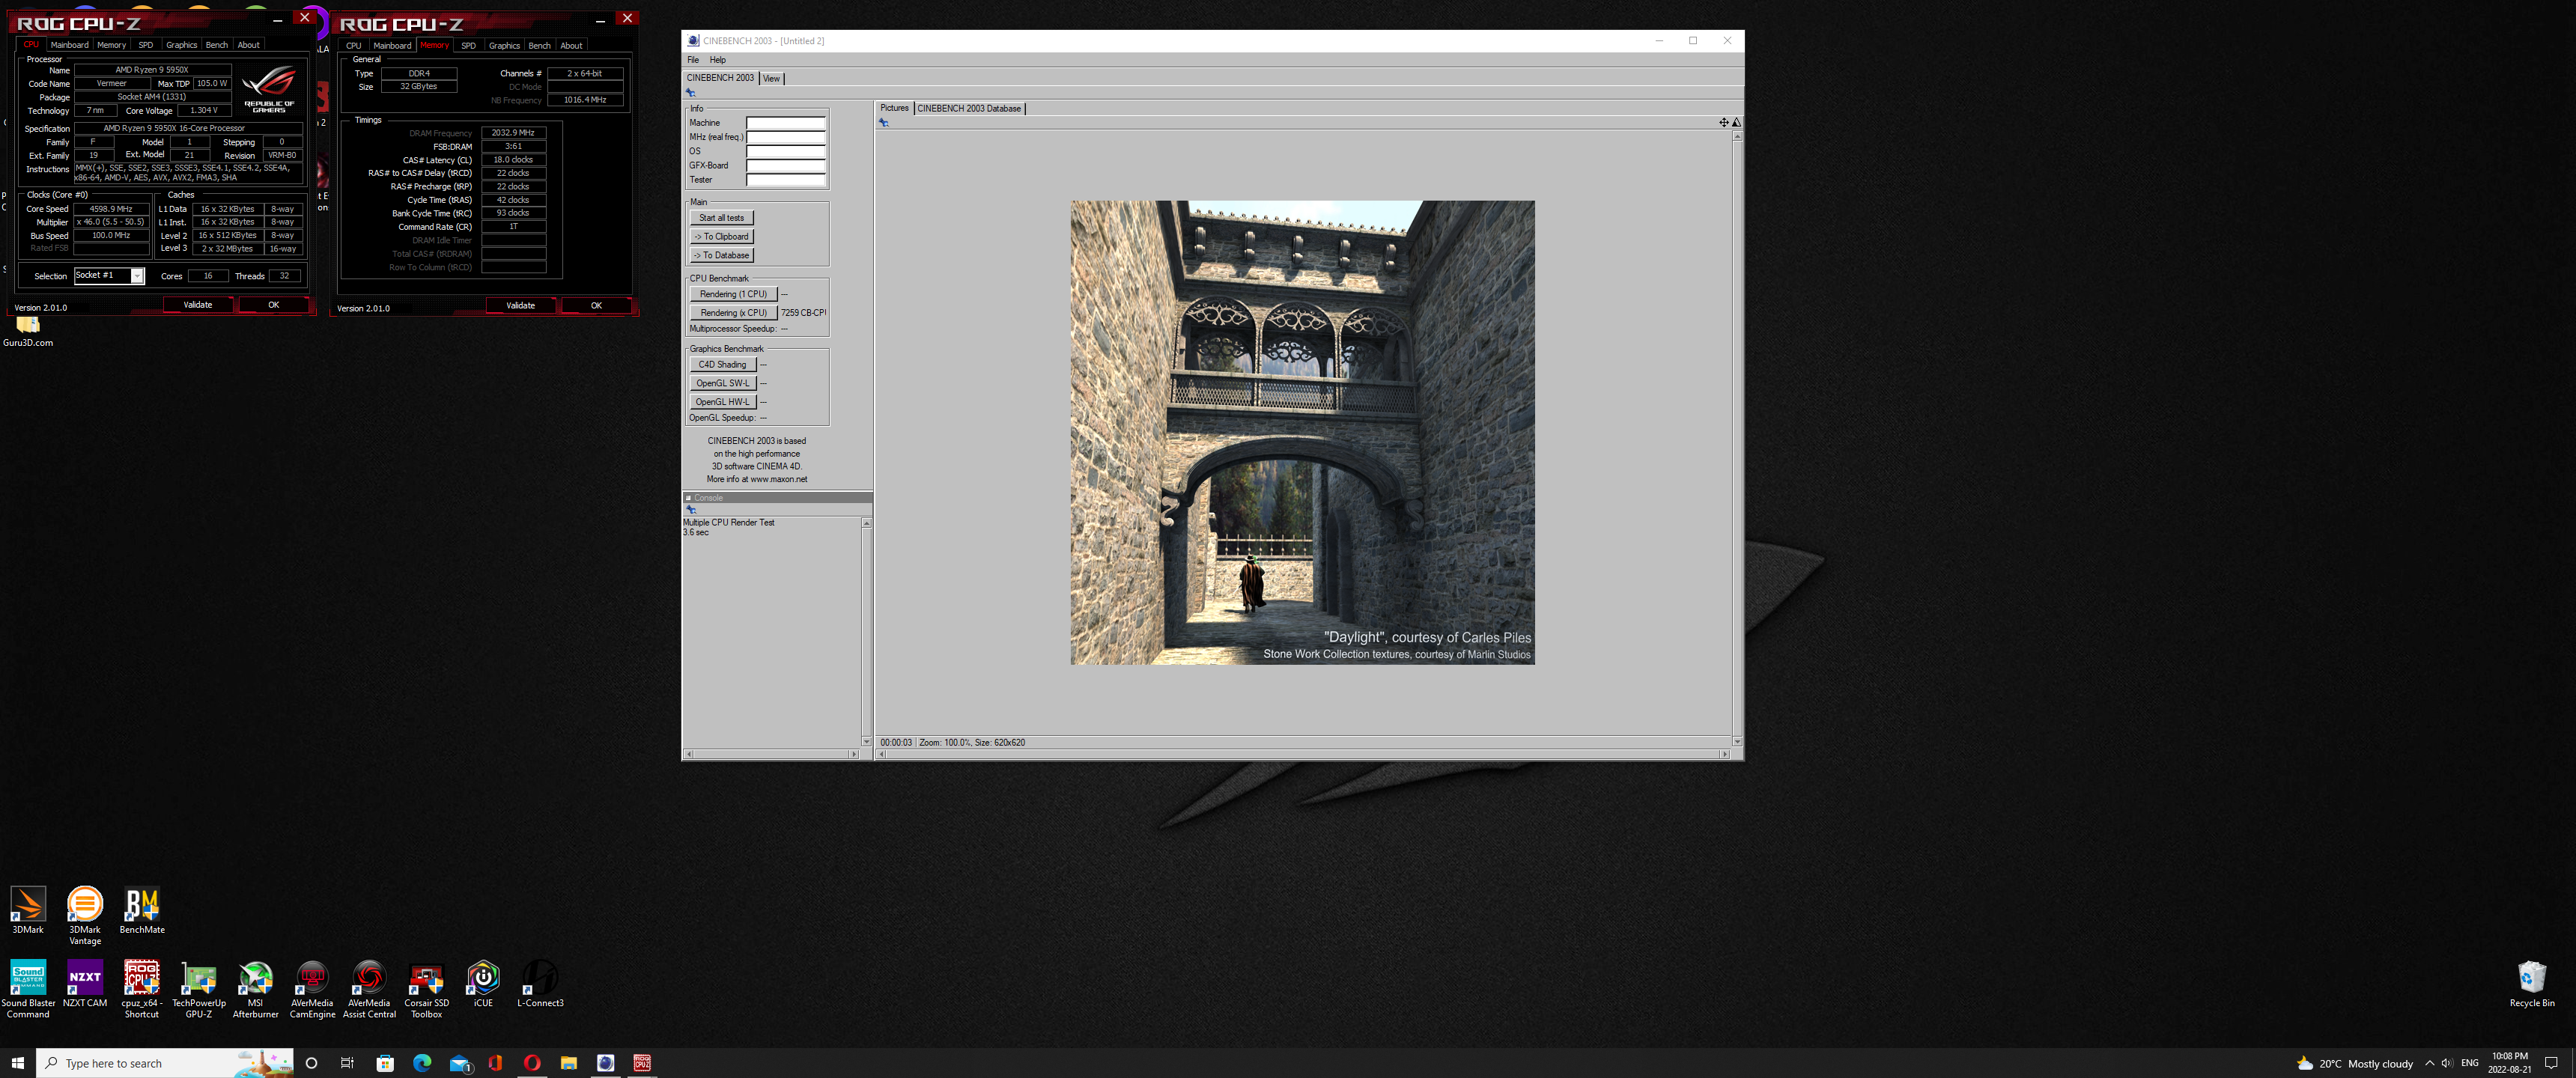This screenshot has height=1078, width=2576.
Task: Click the Windows Start button
Action: [17, 1063]
